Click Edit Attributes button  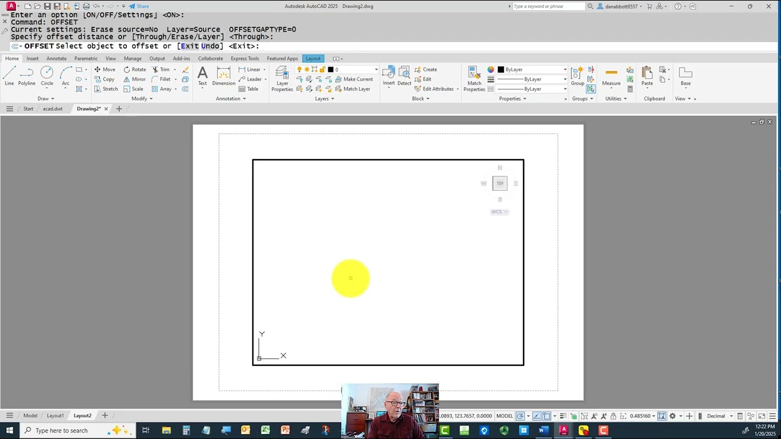434,89
